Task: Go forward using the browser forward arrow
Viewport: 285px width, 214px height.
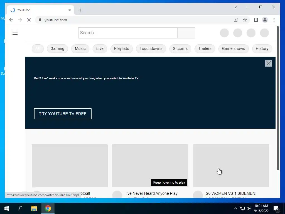Action: coord(20,20)
